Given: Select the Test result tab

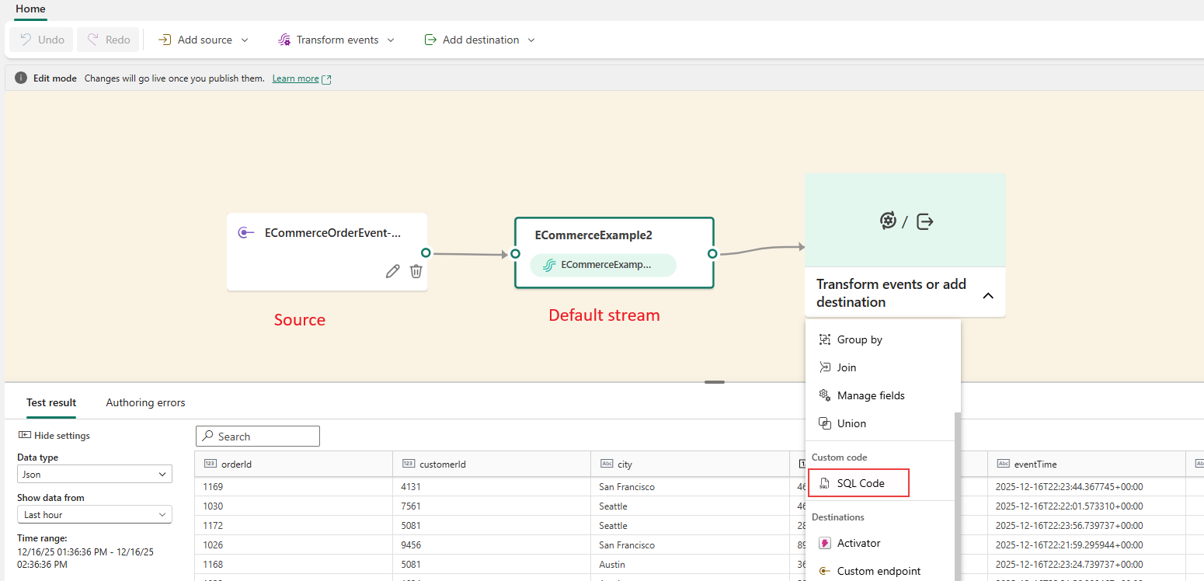Looking at the screenshot, I should 51,402.
